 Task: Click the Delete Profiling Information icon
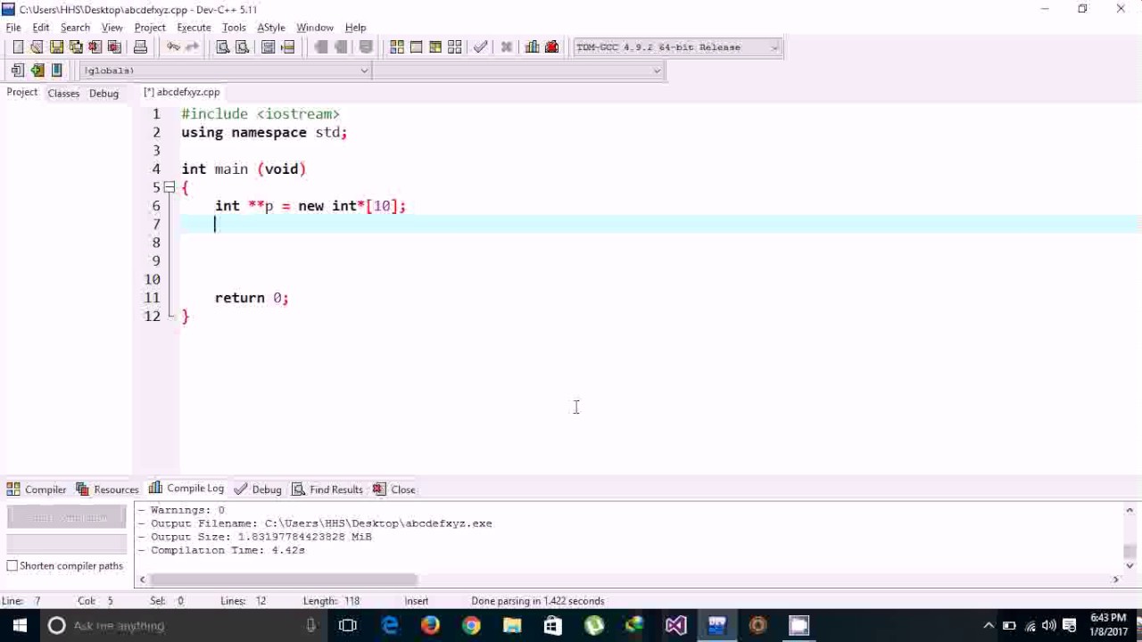tap(551, 47)
